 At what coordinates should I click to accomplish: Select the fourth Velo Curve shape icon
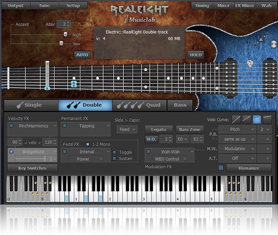267,119
